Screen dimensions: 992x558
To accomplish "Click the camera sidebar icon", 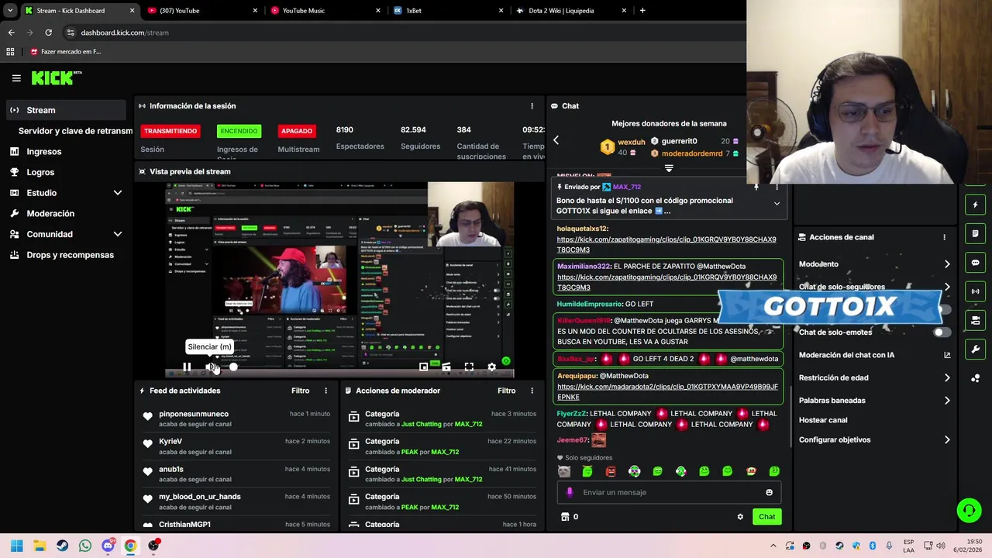I will (976, 320).
